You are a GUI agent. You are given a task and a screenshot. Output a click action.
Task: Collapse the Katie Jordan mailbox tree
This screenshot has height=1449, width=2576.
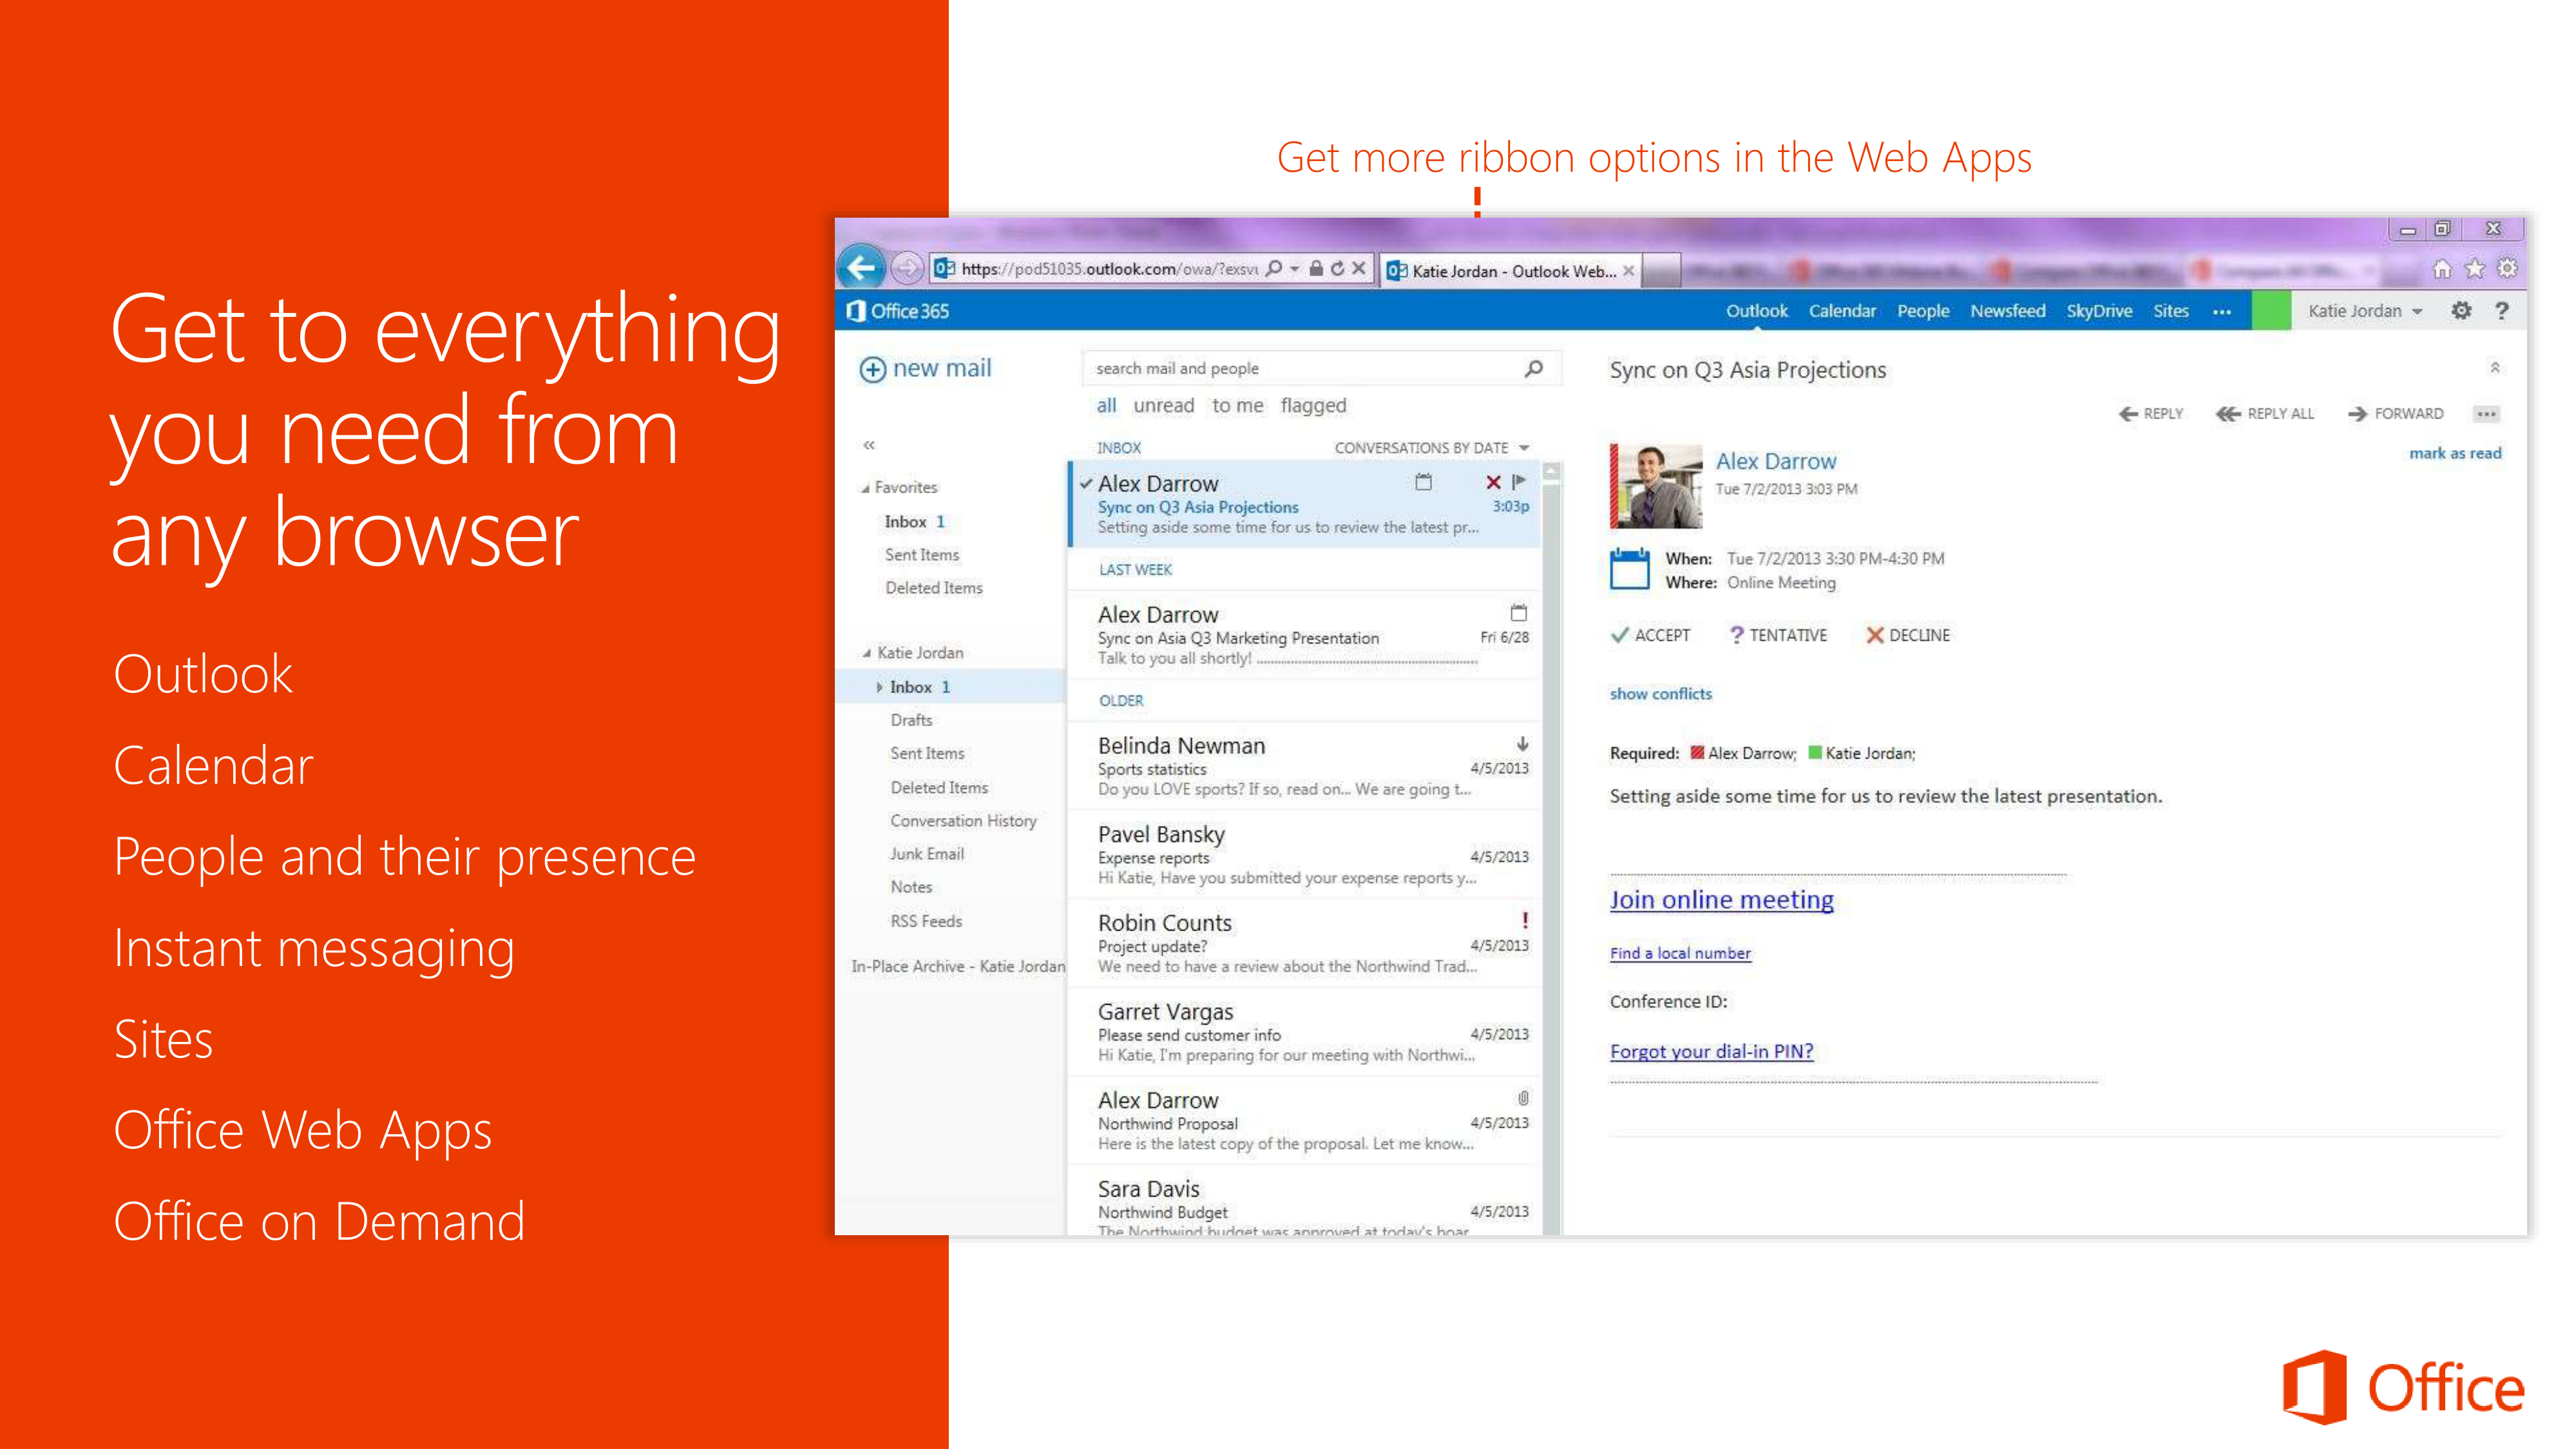coord(867,654)
